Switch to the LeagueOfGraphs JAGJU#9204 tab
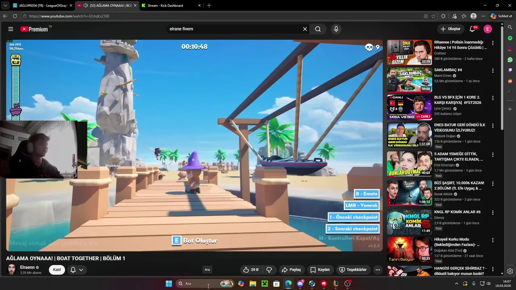 pyautogui.click(x=42, y=6)
